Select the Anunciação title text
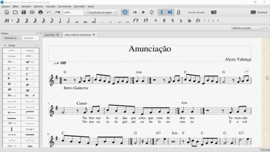The image size is (270, 152). pyautogui.click(x=150, y=49)
